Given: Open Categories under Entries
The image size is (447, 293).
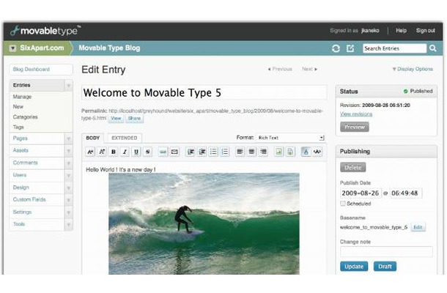Looking at the screenshot, I should click(x=25, y=117).
